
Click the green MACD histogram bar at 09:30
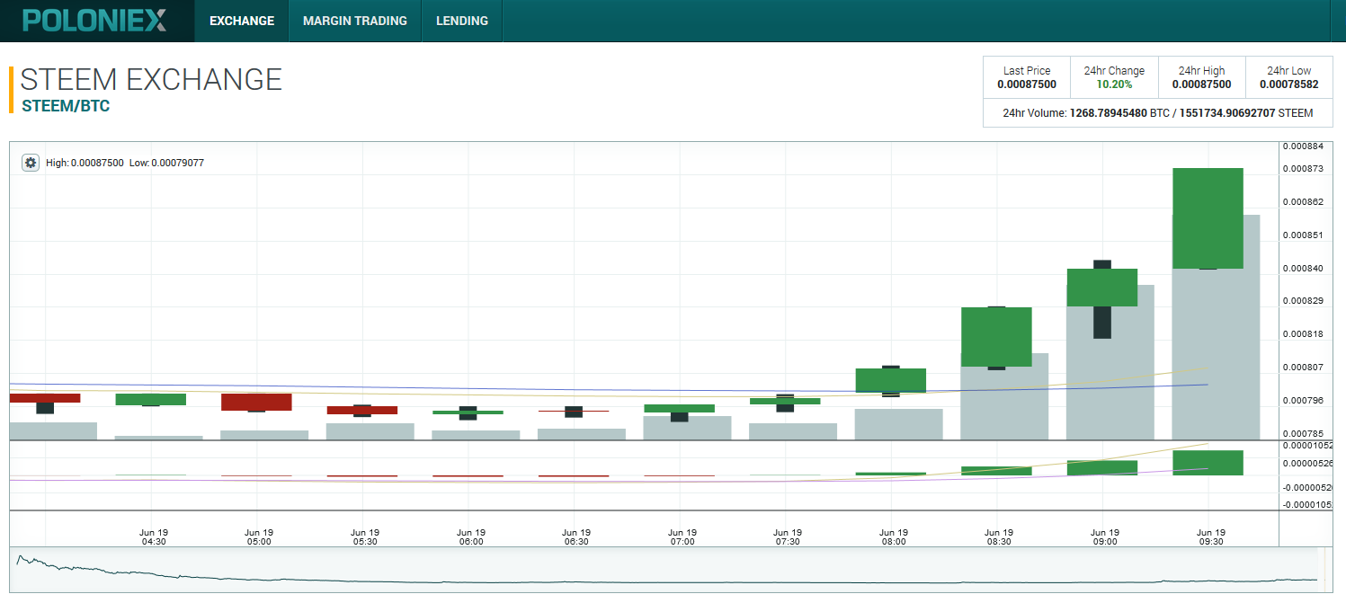point(1208,463)
